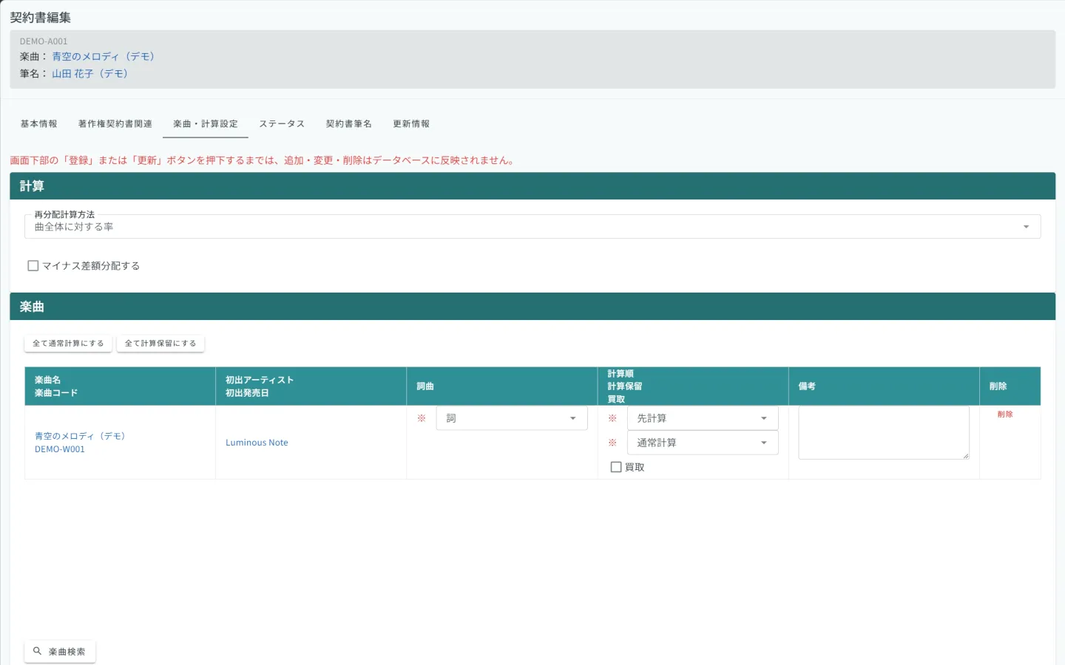Open the Luminous Note artist link
The image size is (1065, 665).
(257, 443)
